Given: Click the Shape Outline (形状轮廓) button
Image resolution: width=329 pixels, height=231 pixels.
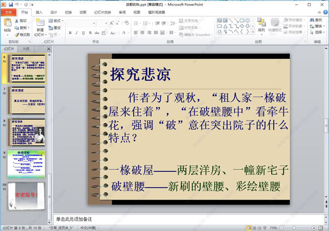Looking at the screenshot, I should coord(293,26).
